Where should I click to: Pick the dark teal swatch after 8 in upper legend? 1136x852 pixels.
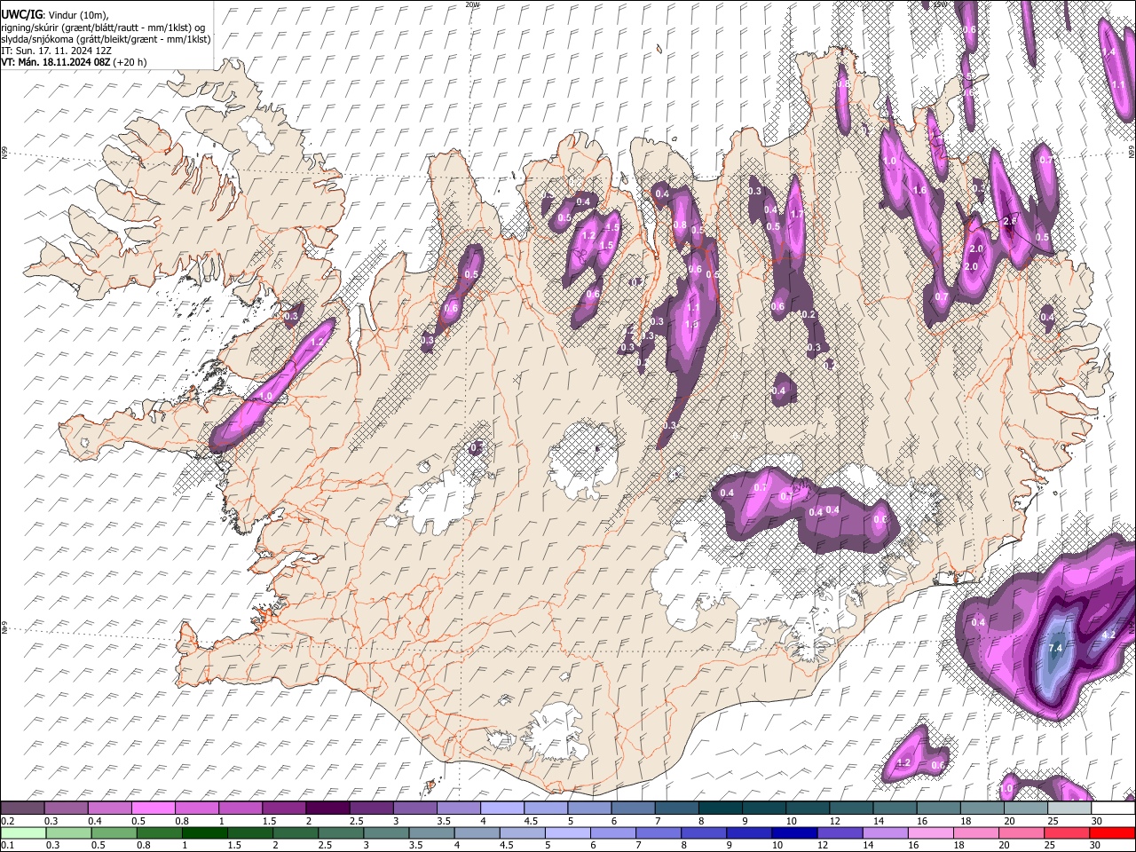coord(719,808)
